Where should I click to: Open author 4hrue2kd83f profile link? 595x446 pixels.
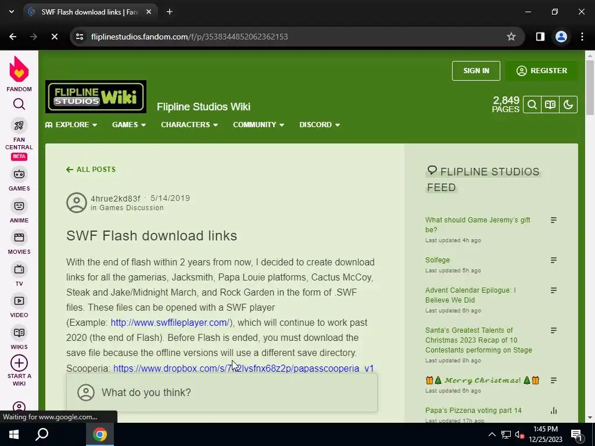coord(116,199)
